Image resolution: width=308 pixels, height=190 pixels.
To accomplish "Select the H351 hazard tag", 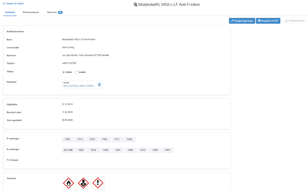I will point(118,150).
